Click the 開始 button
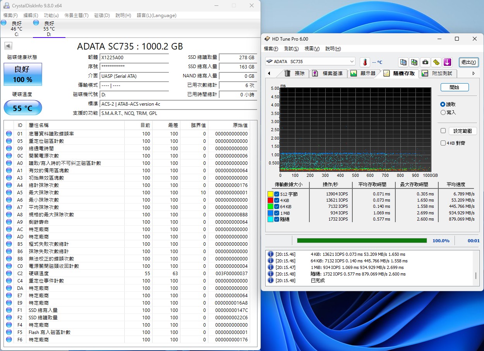The width and height of the screenshot is (484, 351). 455,87
